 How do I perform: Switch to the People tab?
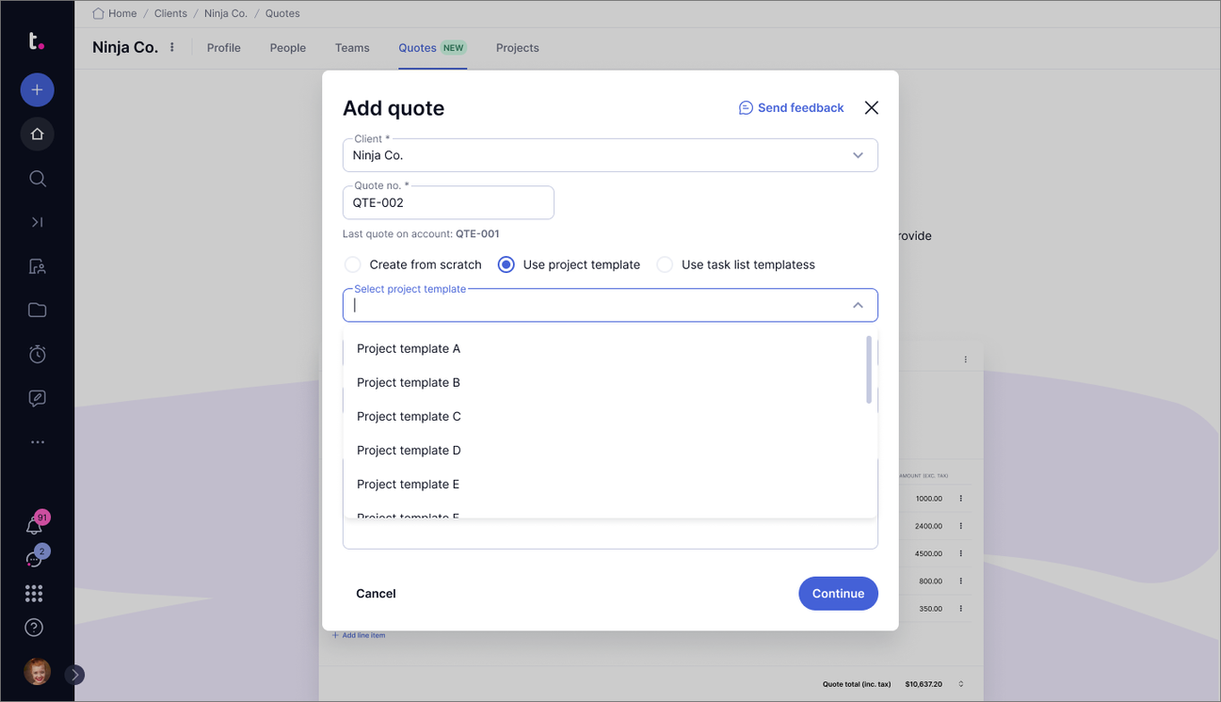pos(287,48)
